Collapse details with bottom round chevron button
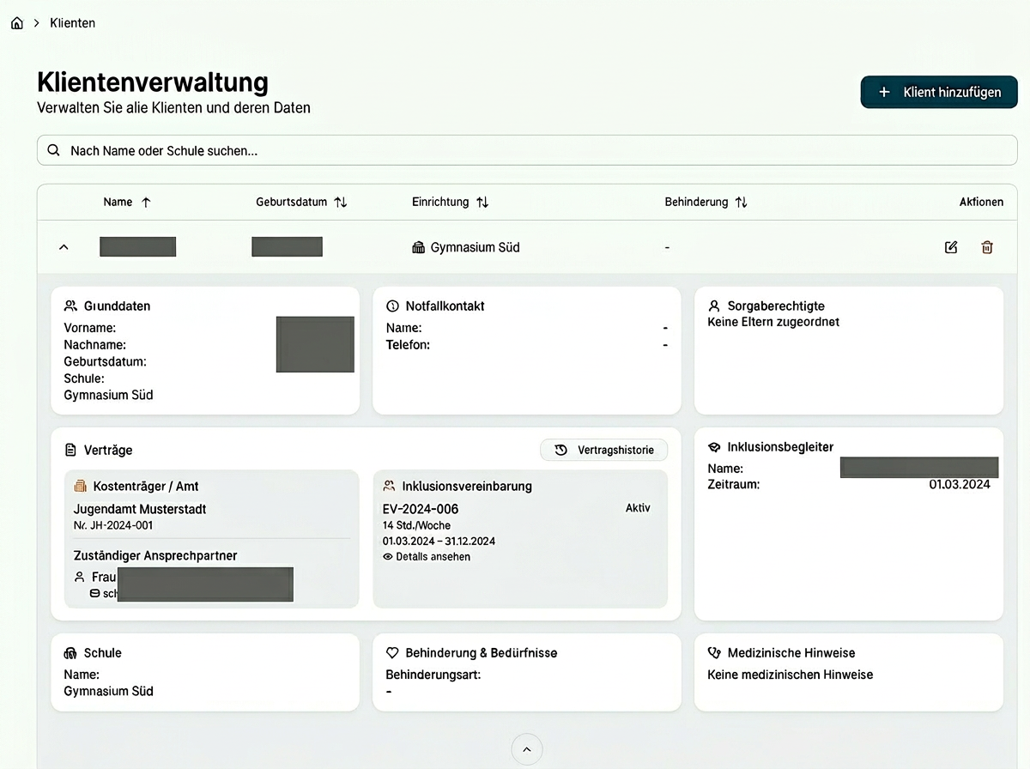 [527, 749]
